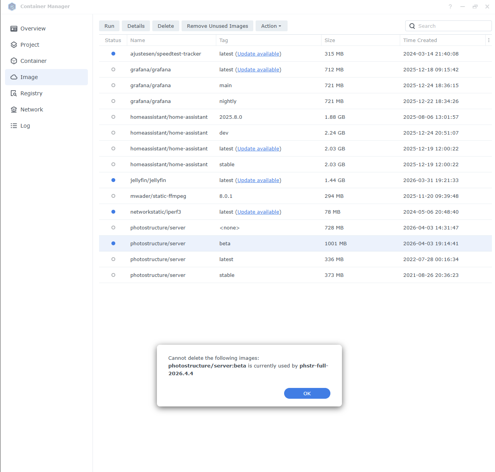Click Update available link for jellyfin
Image resolution: width=495 pixels, height=472 pixels.
click(258, 180)
